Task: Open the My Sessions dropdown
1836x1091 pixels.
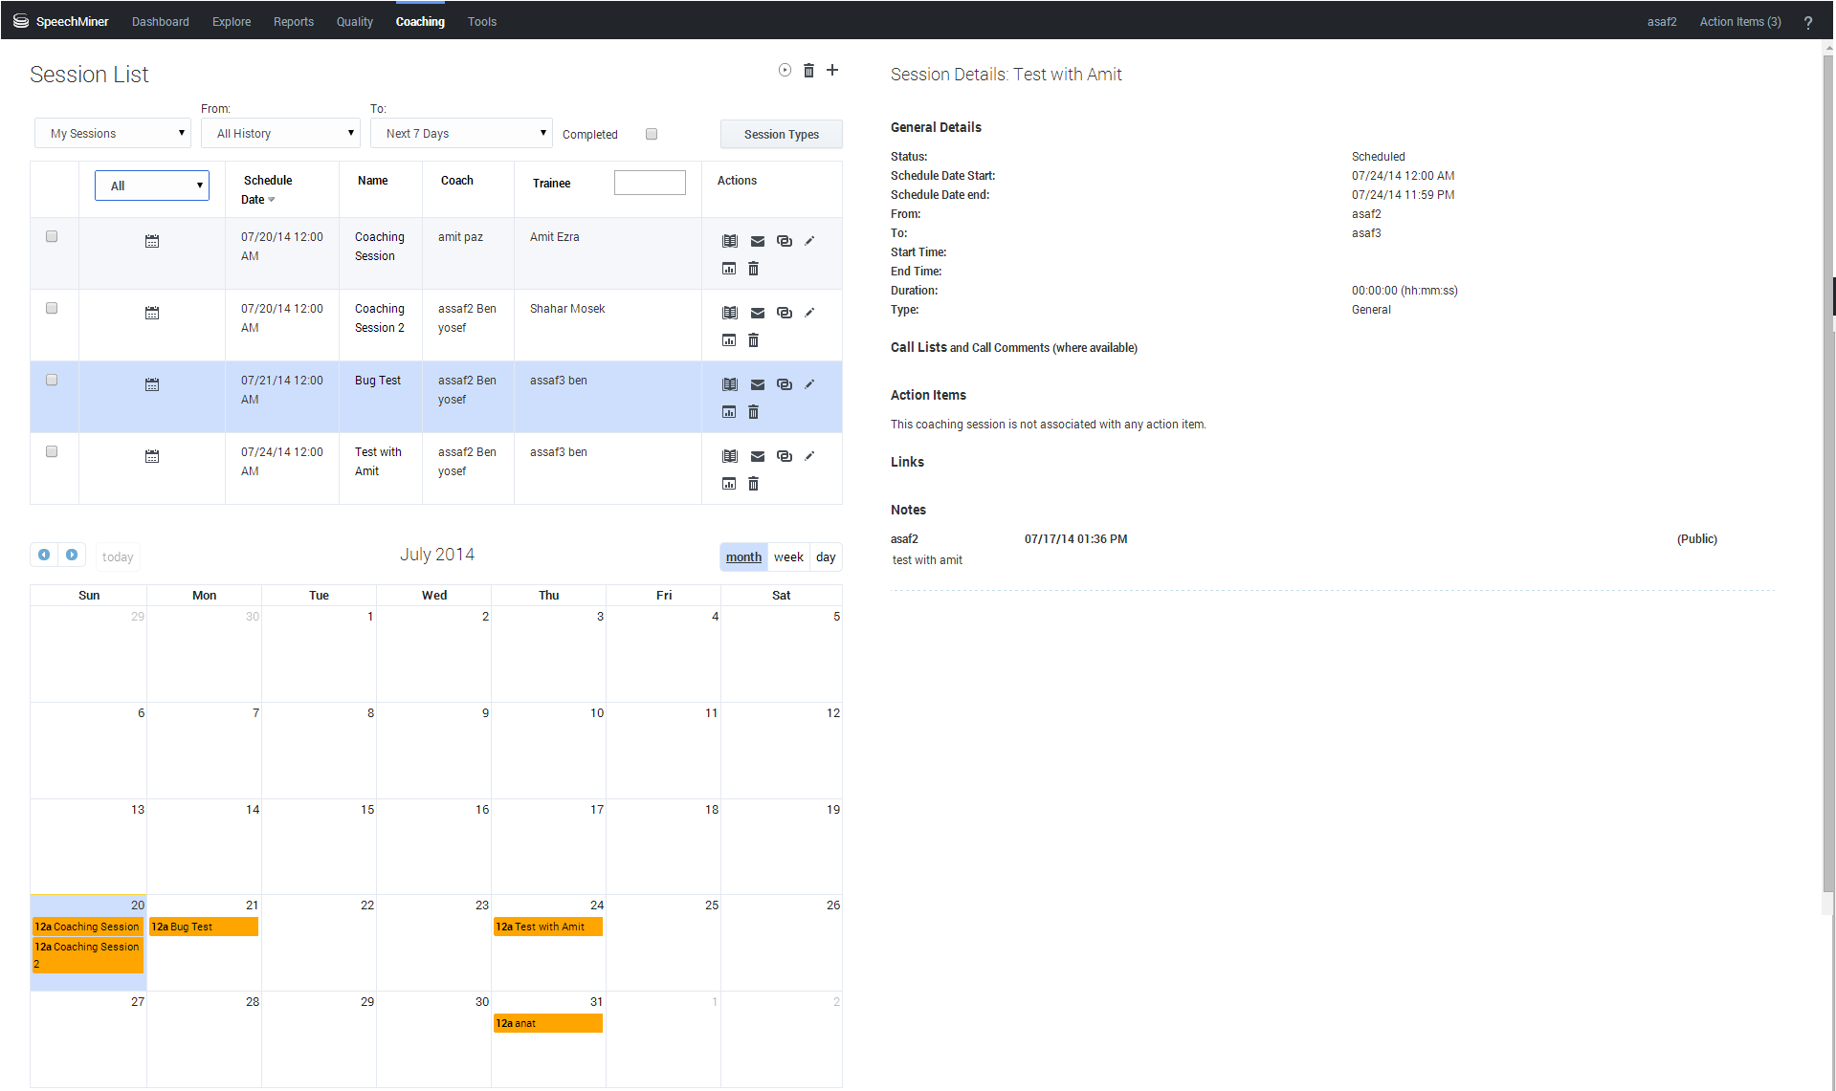Action: click(x=113, y=134)
